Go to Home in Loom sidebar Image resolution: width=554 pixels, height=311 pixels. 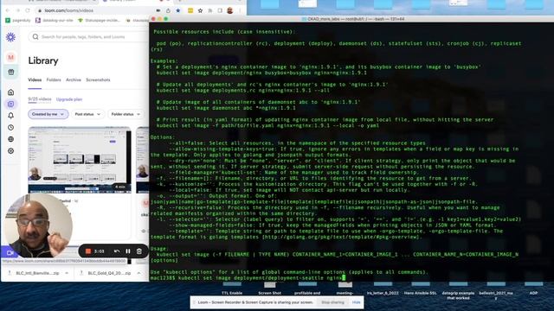[x=11, y=92]
